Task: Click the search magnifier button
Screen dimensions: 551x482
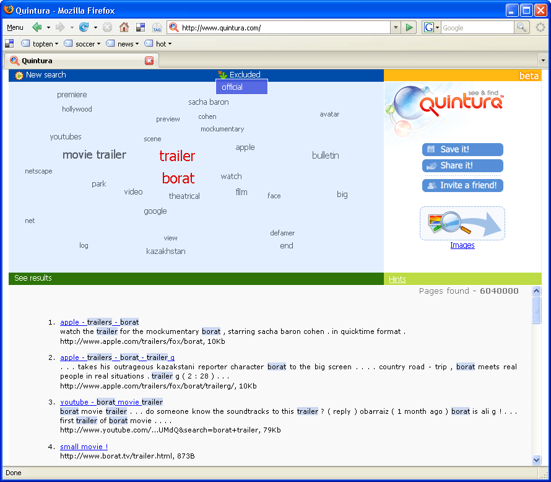Action: 521,27
